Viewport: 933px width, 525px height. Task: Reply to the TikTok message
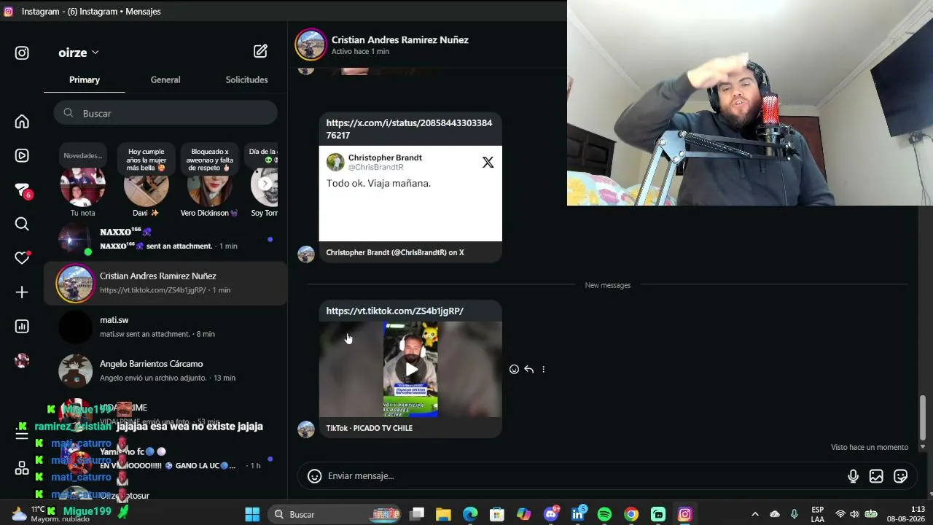click(x=528, y=370)
